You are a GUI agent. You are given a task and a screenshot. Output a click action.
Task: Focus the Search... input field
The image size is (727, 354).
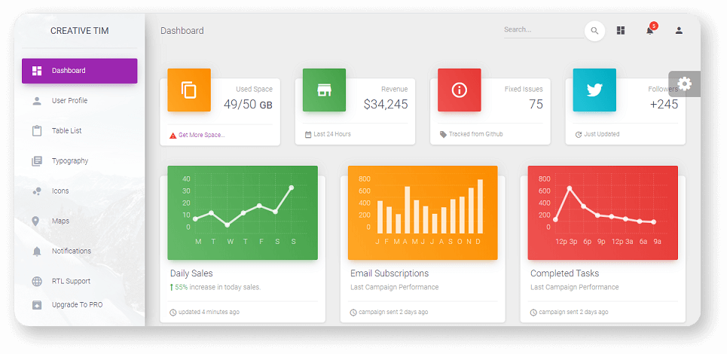click(x=543, y=29)
